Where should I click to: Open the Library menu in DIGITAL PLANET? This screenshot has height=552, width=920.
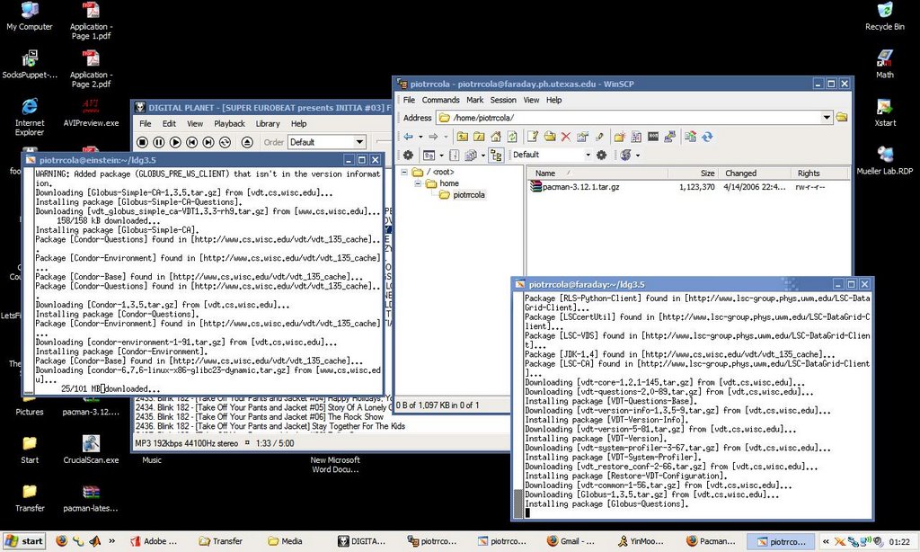pyautogui.click(x=268, y=124)
